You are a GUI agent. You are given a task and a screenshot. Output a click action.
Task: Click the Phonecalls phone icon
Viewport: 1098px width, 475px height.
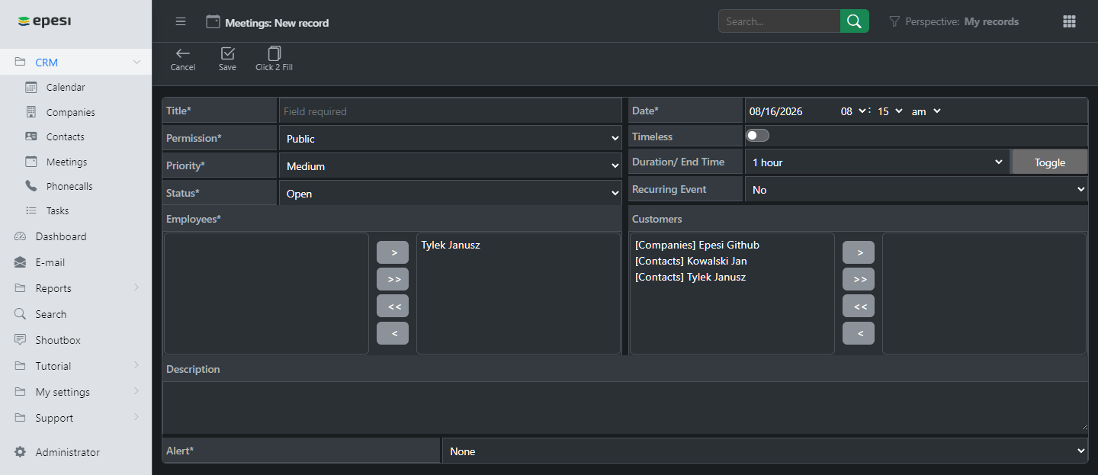pos(31,186)
